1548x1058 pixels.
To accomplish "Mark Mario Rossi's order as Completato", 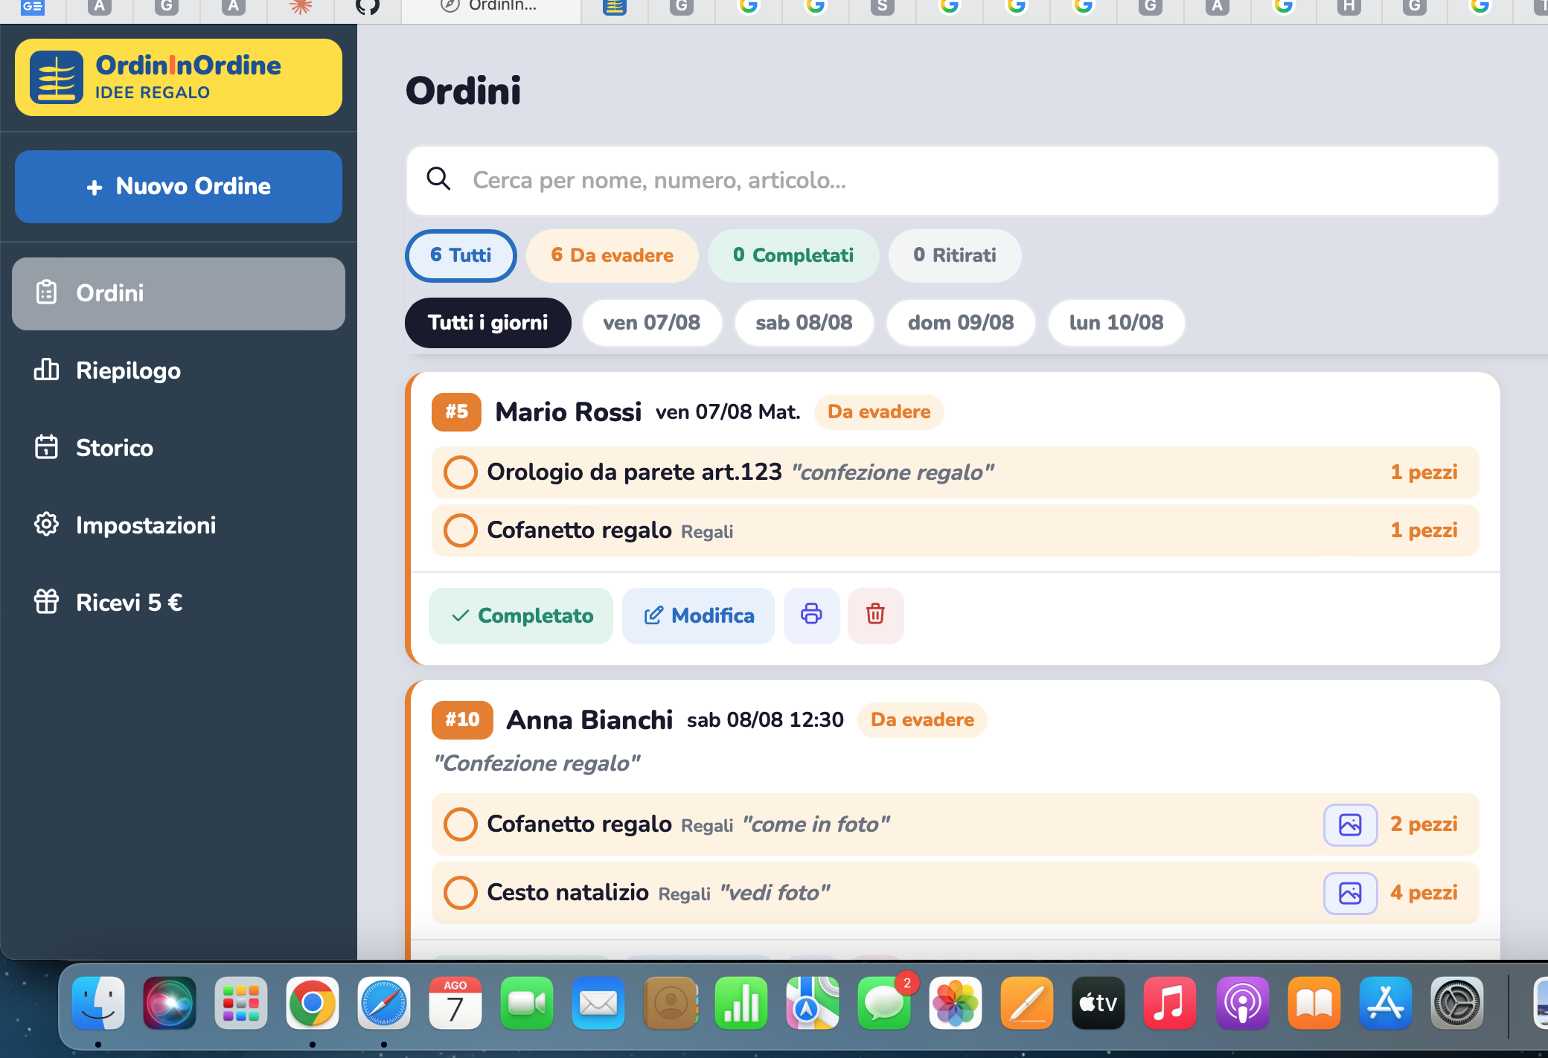I will 521,615.
